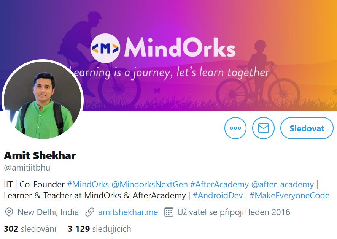Open the #AfterAcademy hashtag
Screen dimensions: 337x239
tap(219, 184)
